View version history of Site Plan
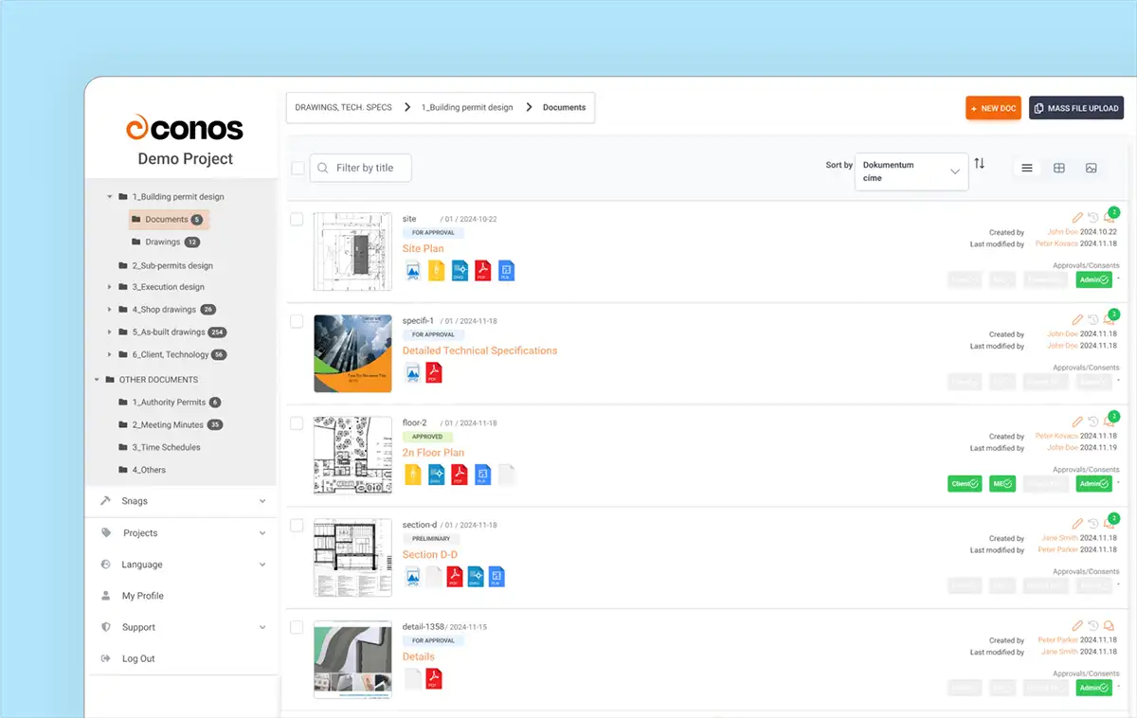1137x718 pixels. coord(1092,218)
